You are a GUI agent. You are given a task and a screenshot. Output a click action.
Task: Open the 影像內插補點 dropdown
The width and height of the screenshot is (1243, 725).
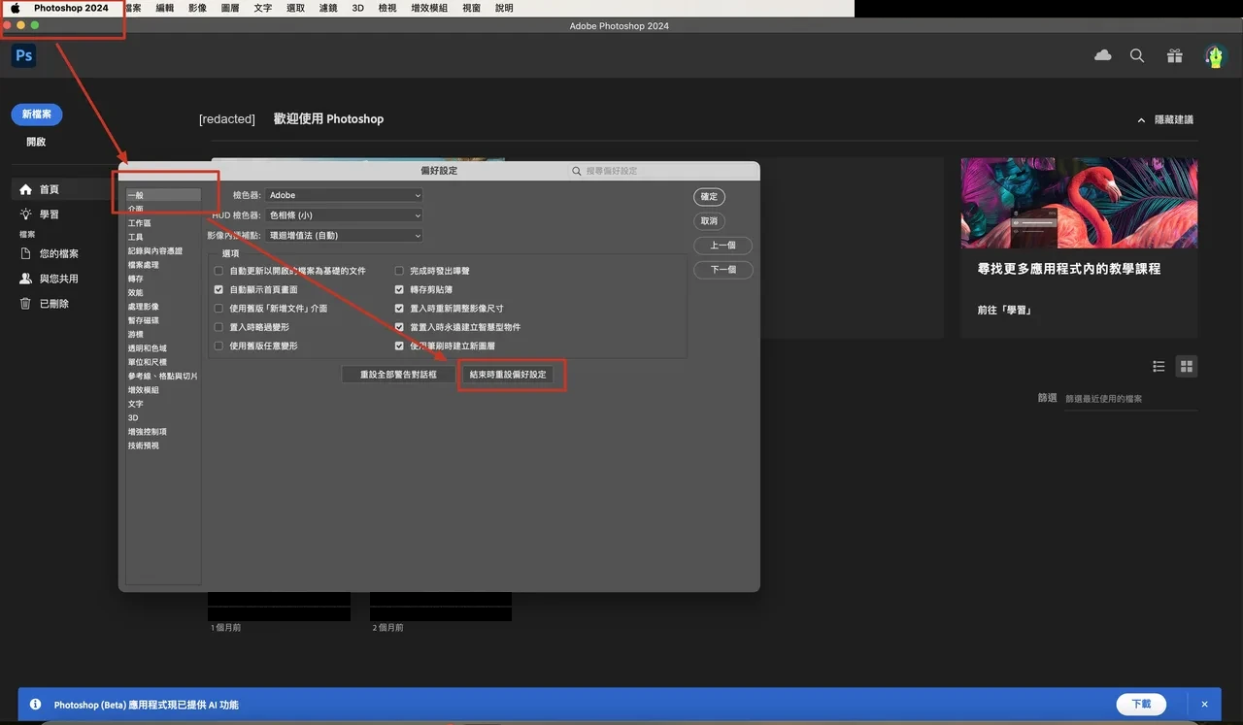point(345,235)
